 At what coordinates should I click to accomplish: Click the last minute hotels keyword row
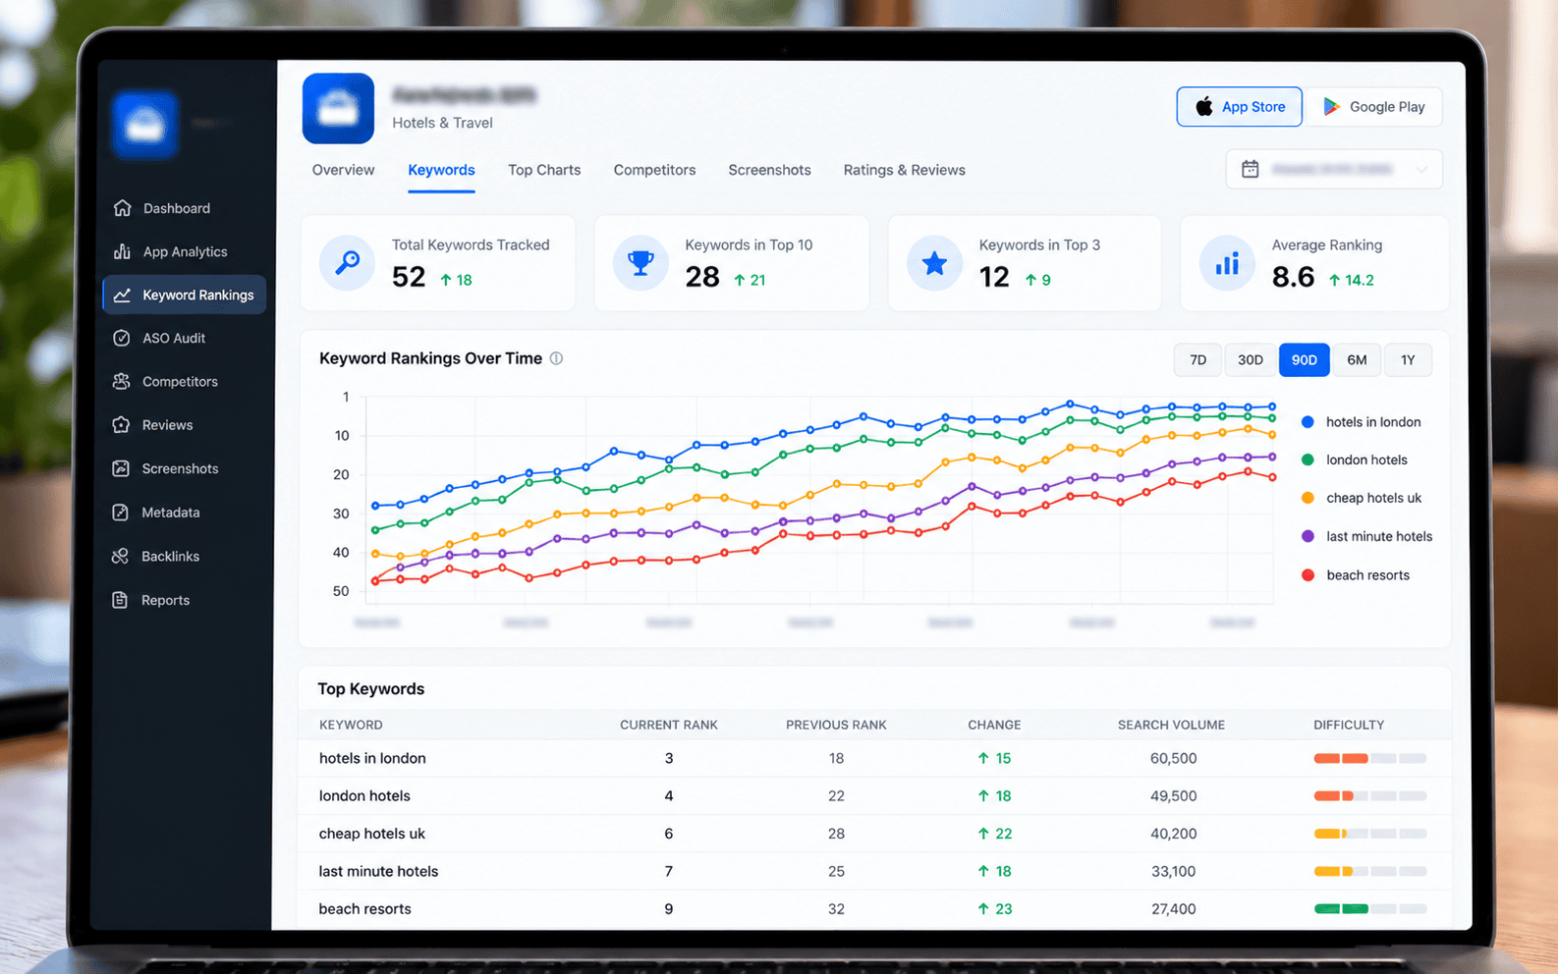(x=378, y=871)
